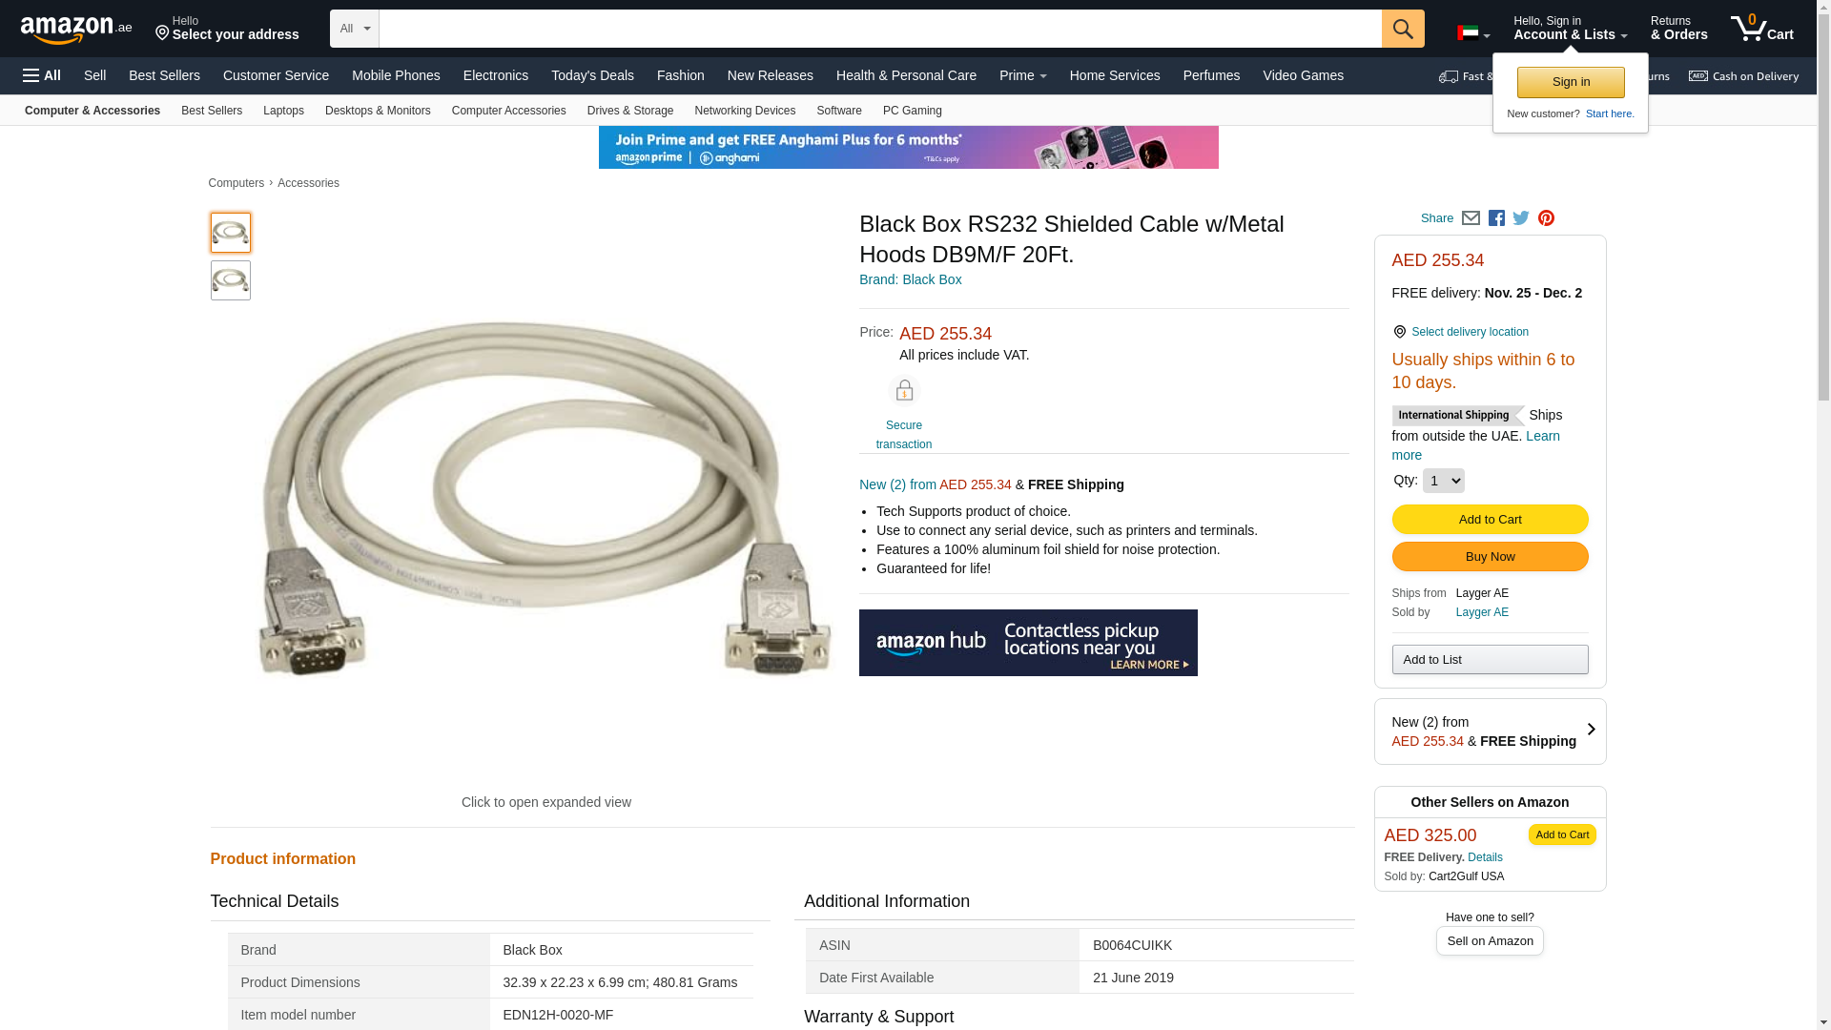The height and width of the screenshot is (1030, 1831).
Task: Share product on Facebook
Action: pyautogui.click(x=1496, y=218)
